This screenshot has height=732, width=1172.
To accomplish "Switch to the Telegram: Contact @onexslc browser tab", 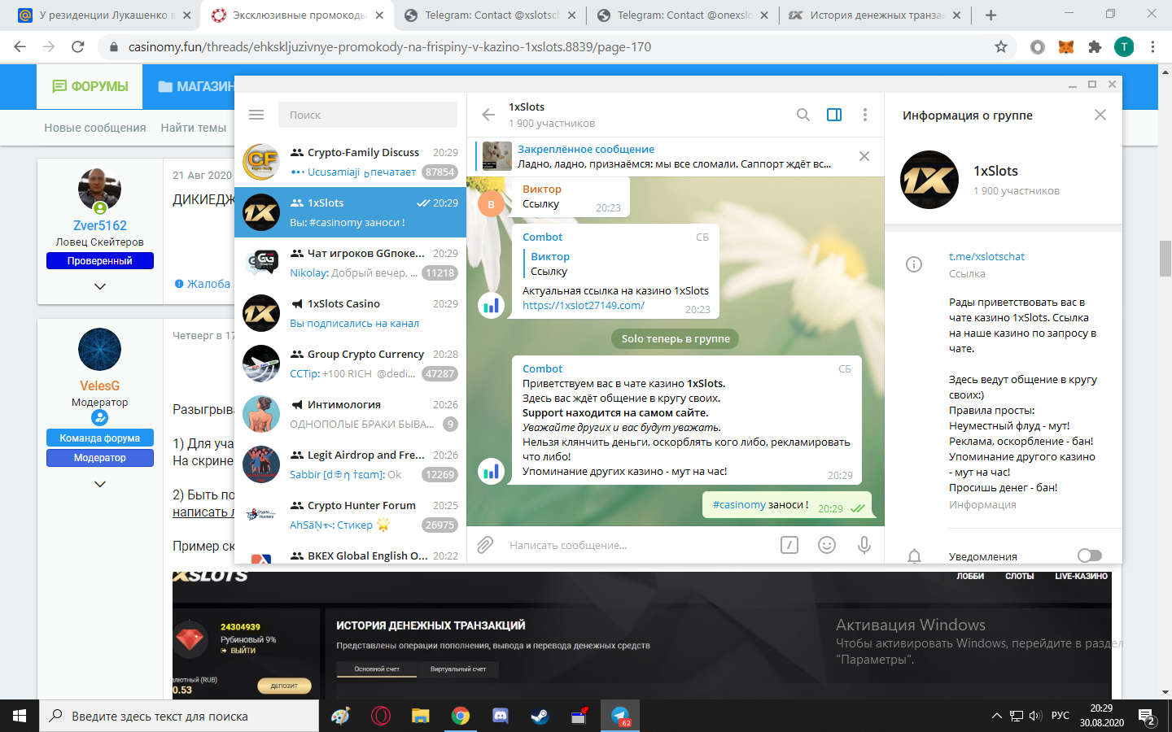I will 684,15.
